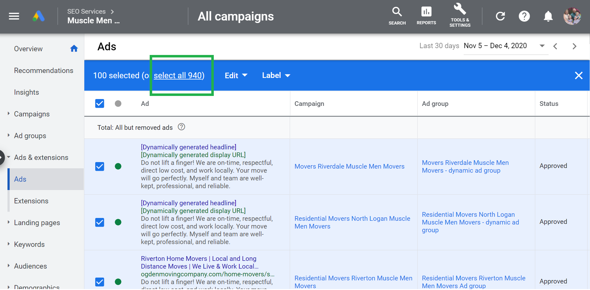Sort by the Ad group column header
Viewport: 590px width, 290px height.
(435, 104)
